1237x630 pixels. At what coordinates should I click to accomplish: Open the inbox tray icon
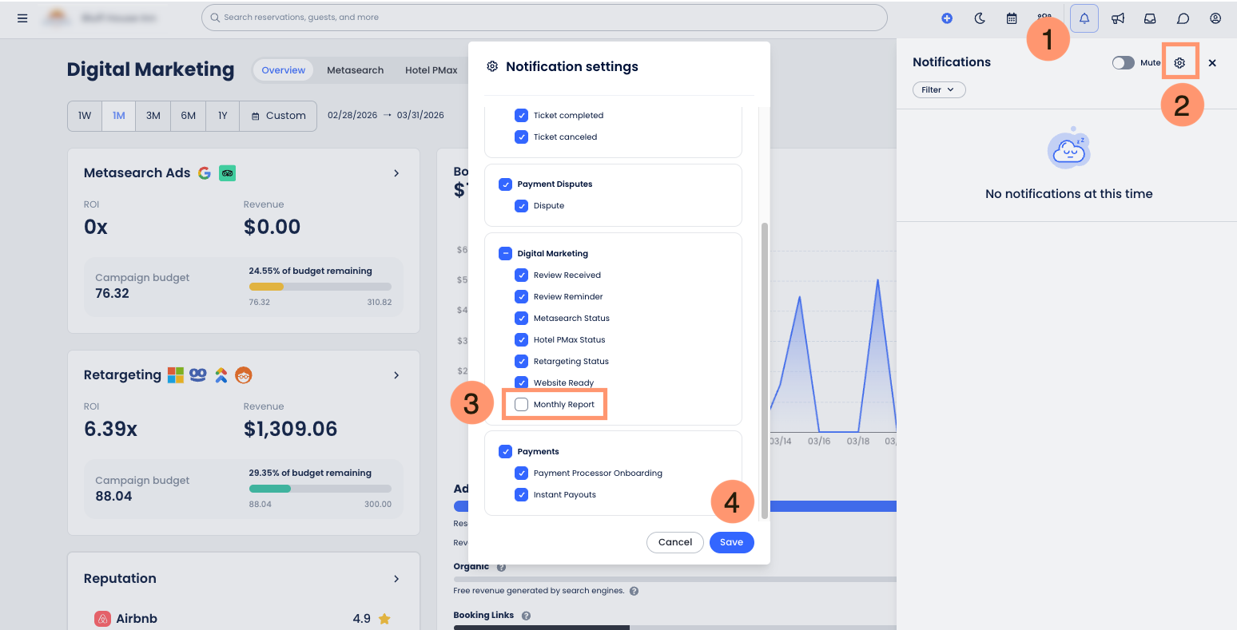coord(1150,18)
